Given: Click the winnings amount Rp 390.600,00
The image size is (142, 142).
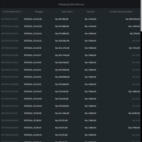Looking at the screenshot, I should pos(133,19).
